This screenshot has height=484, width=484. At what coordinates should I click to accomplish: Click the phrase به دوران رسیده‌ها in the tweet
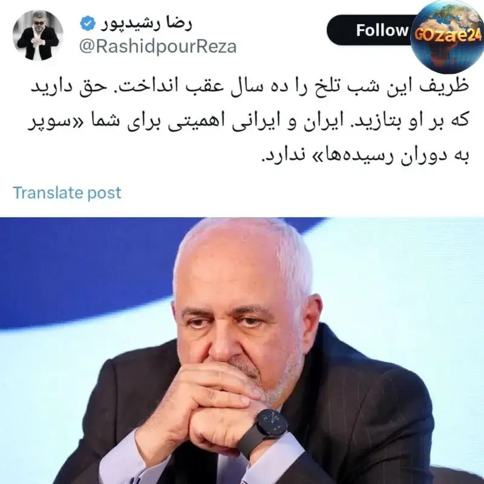pos(397,156)
